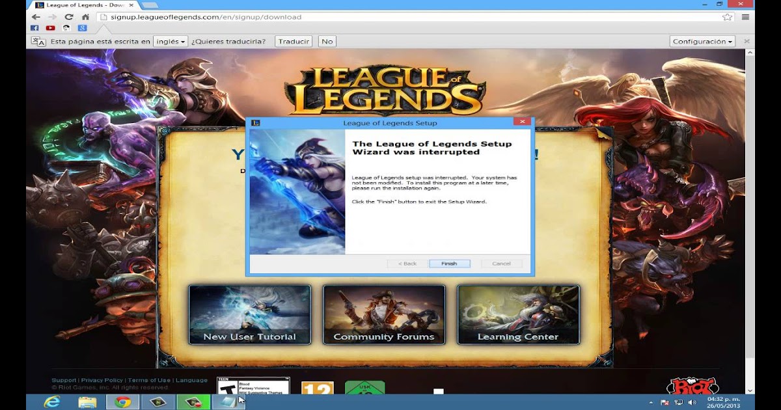The height and width of the screenshot is (410, 781).
Task: Go back in the browser
Action: click(x=36, y=17)
